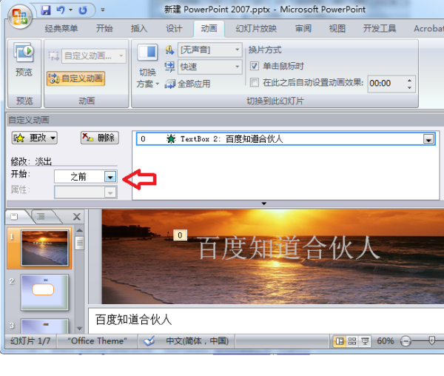
Task: Select slide 2 thumbnail
Action: [x=45, y=292]
